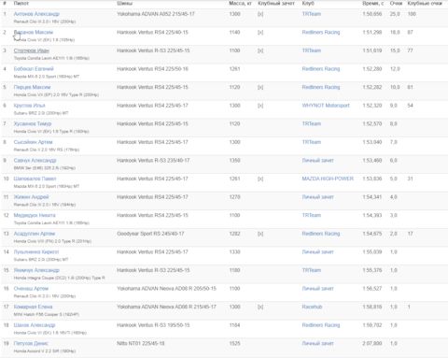
Task: Open pilot Савчук Александр profile link
Action: tap(35, 161)
